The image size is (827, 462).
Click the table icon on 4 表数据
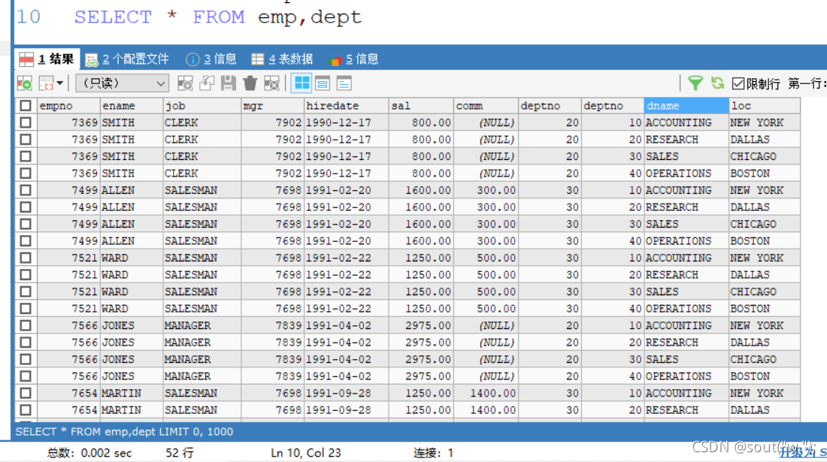(257, 59)
